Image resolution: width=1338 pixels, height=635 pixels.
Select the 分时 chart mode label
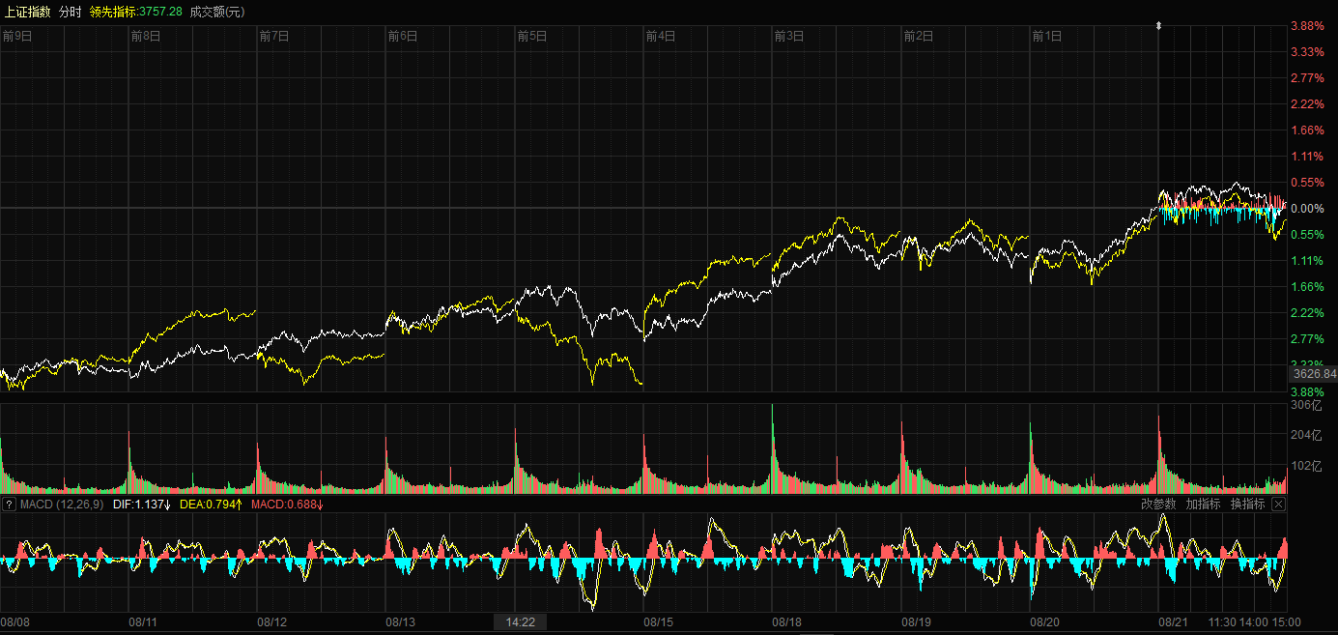click(x=71, y=12)
